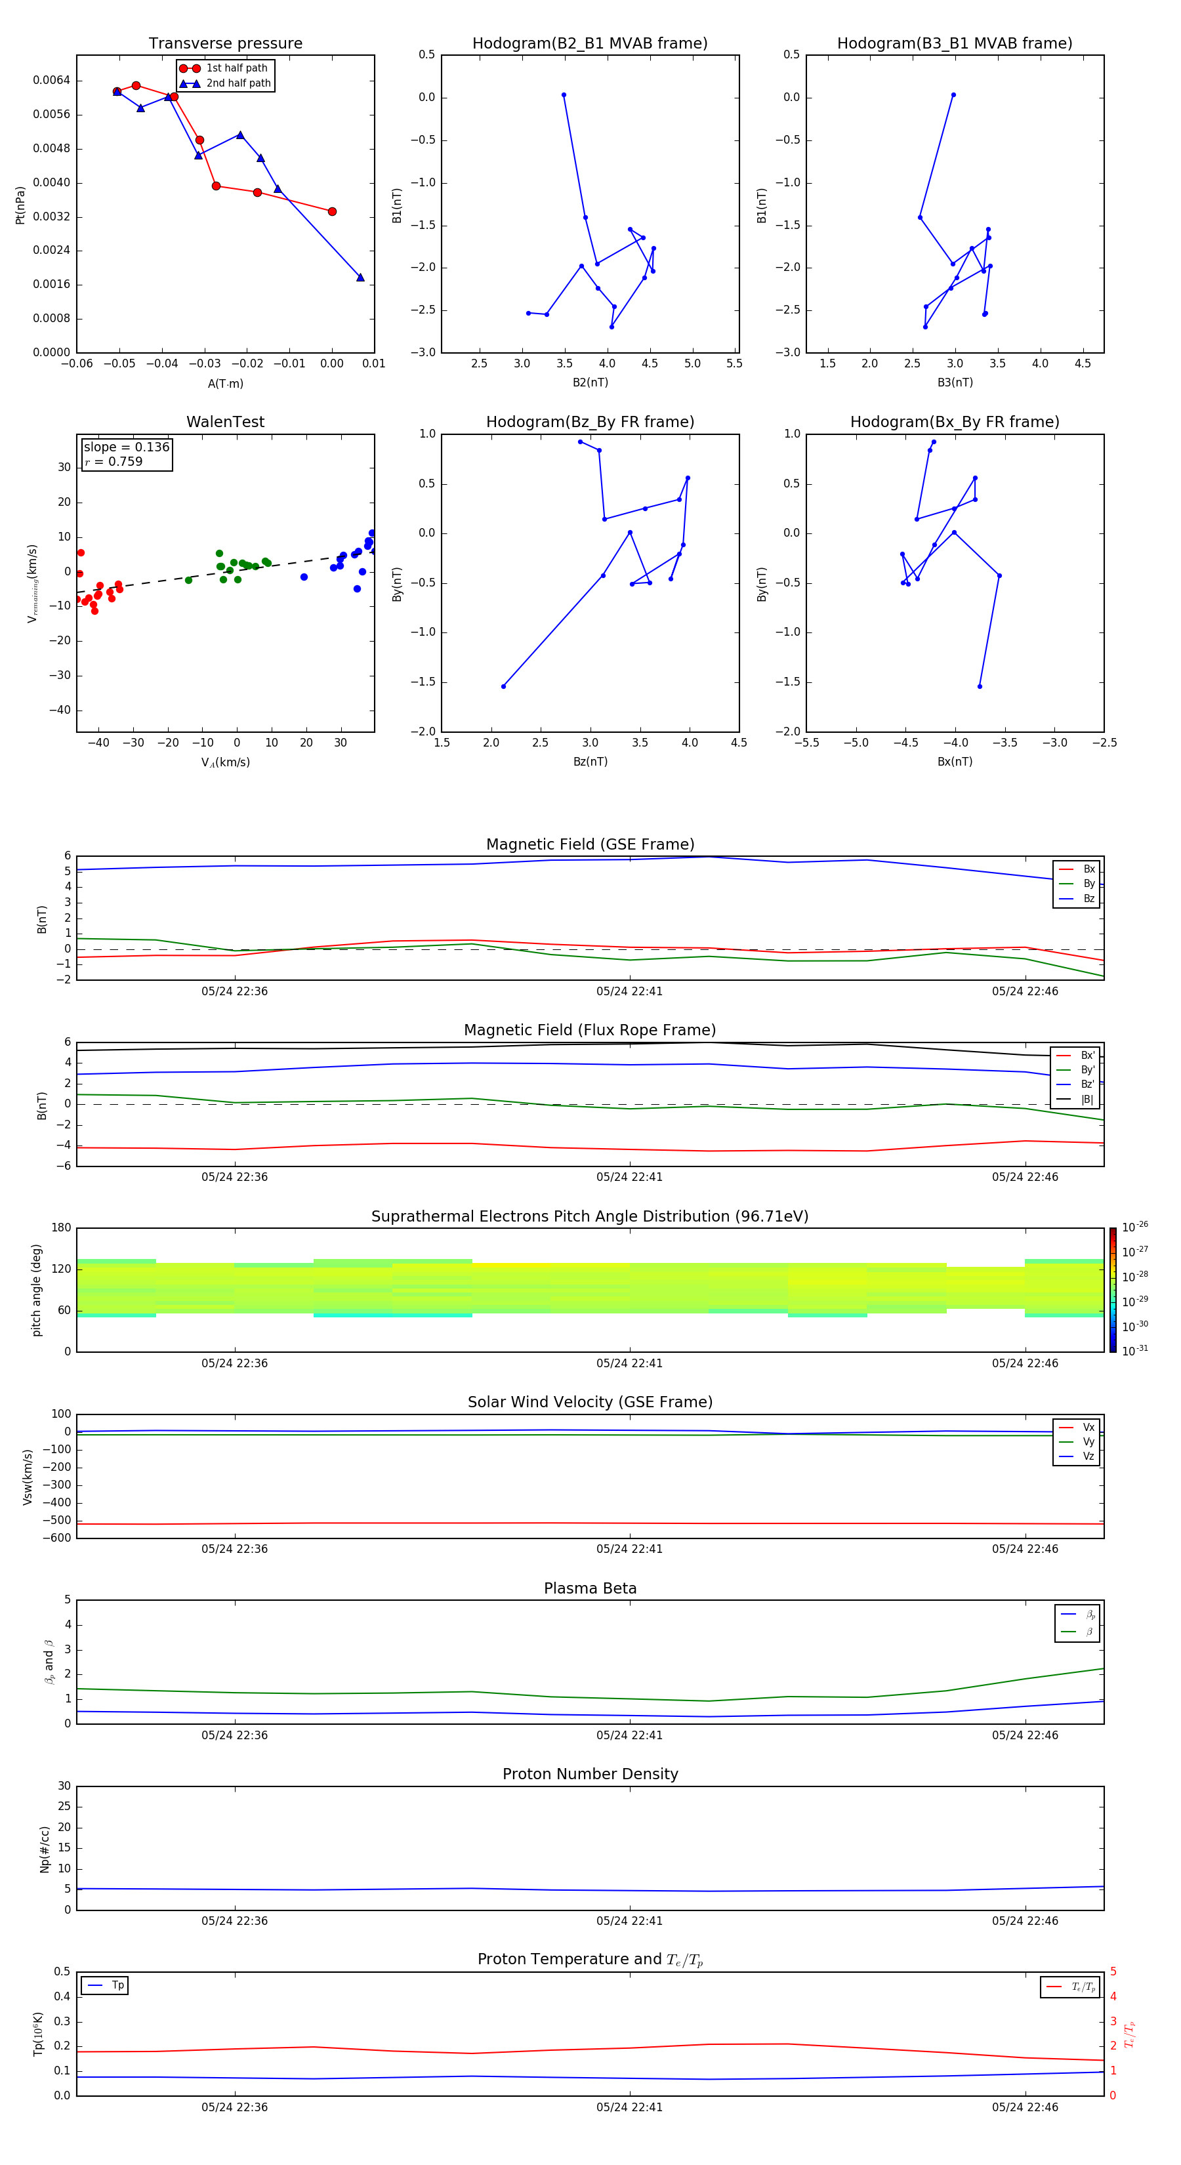1181x2165 pixels.
Task: Click the 10^-26 colorbar label
Action: pyautogui.click(x=1135, y=1227)
